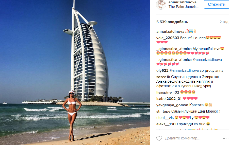Open vale_220503 commenter profile
This screenshot has height=145, width=231.
[168, 38]
